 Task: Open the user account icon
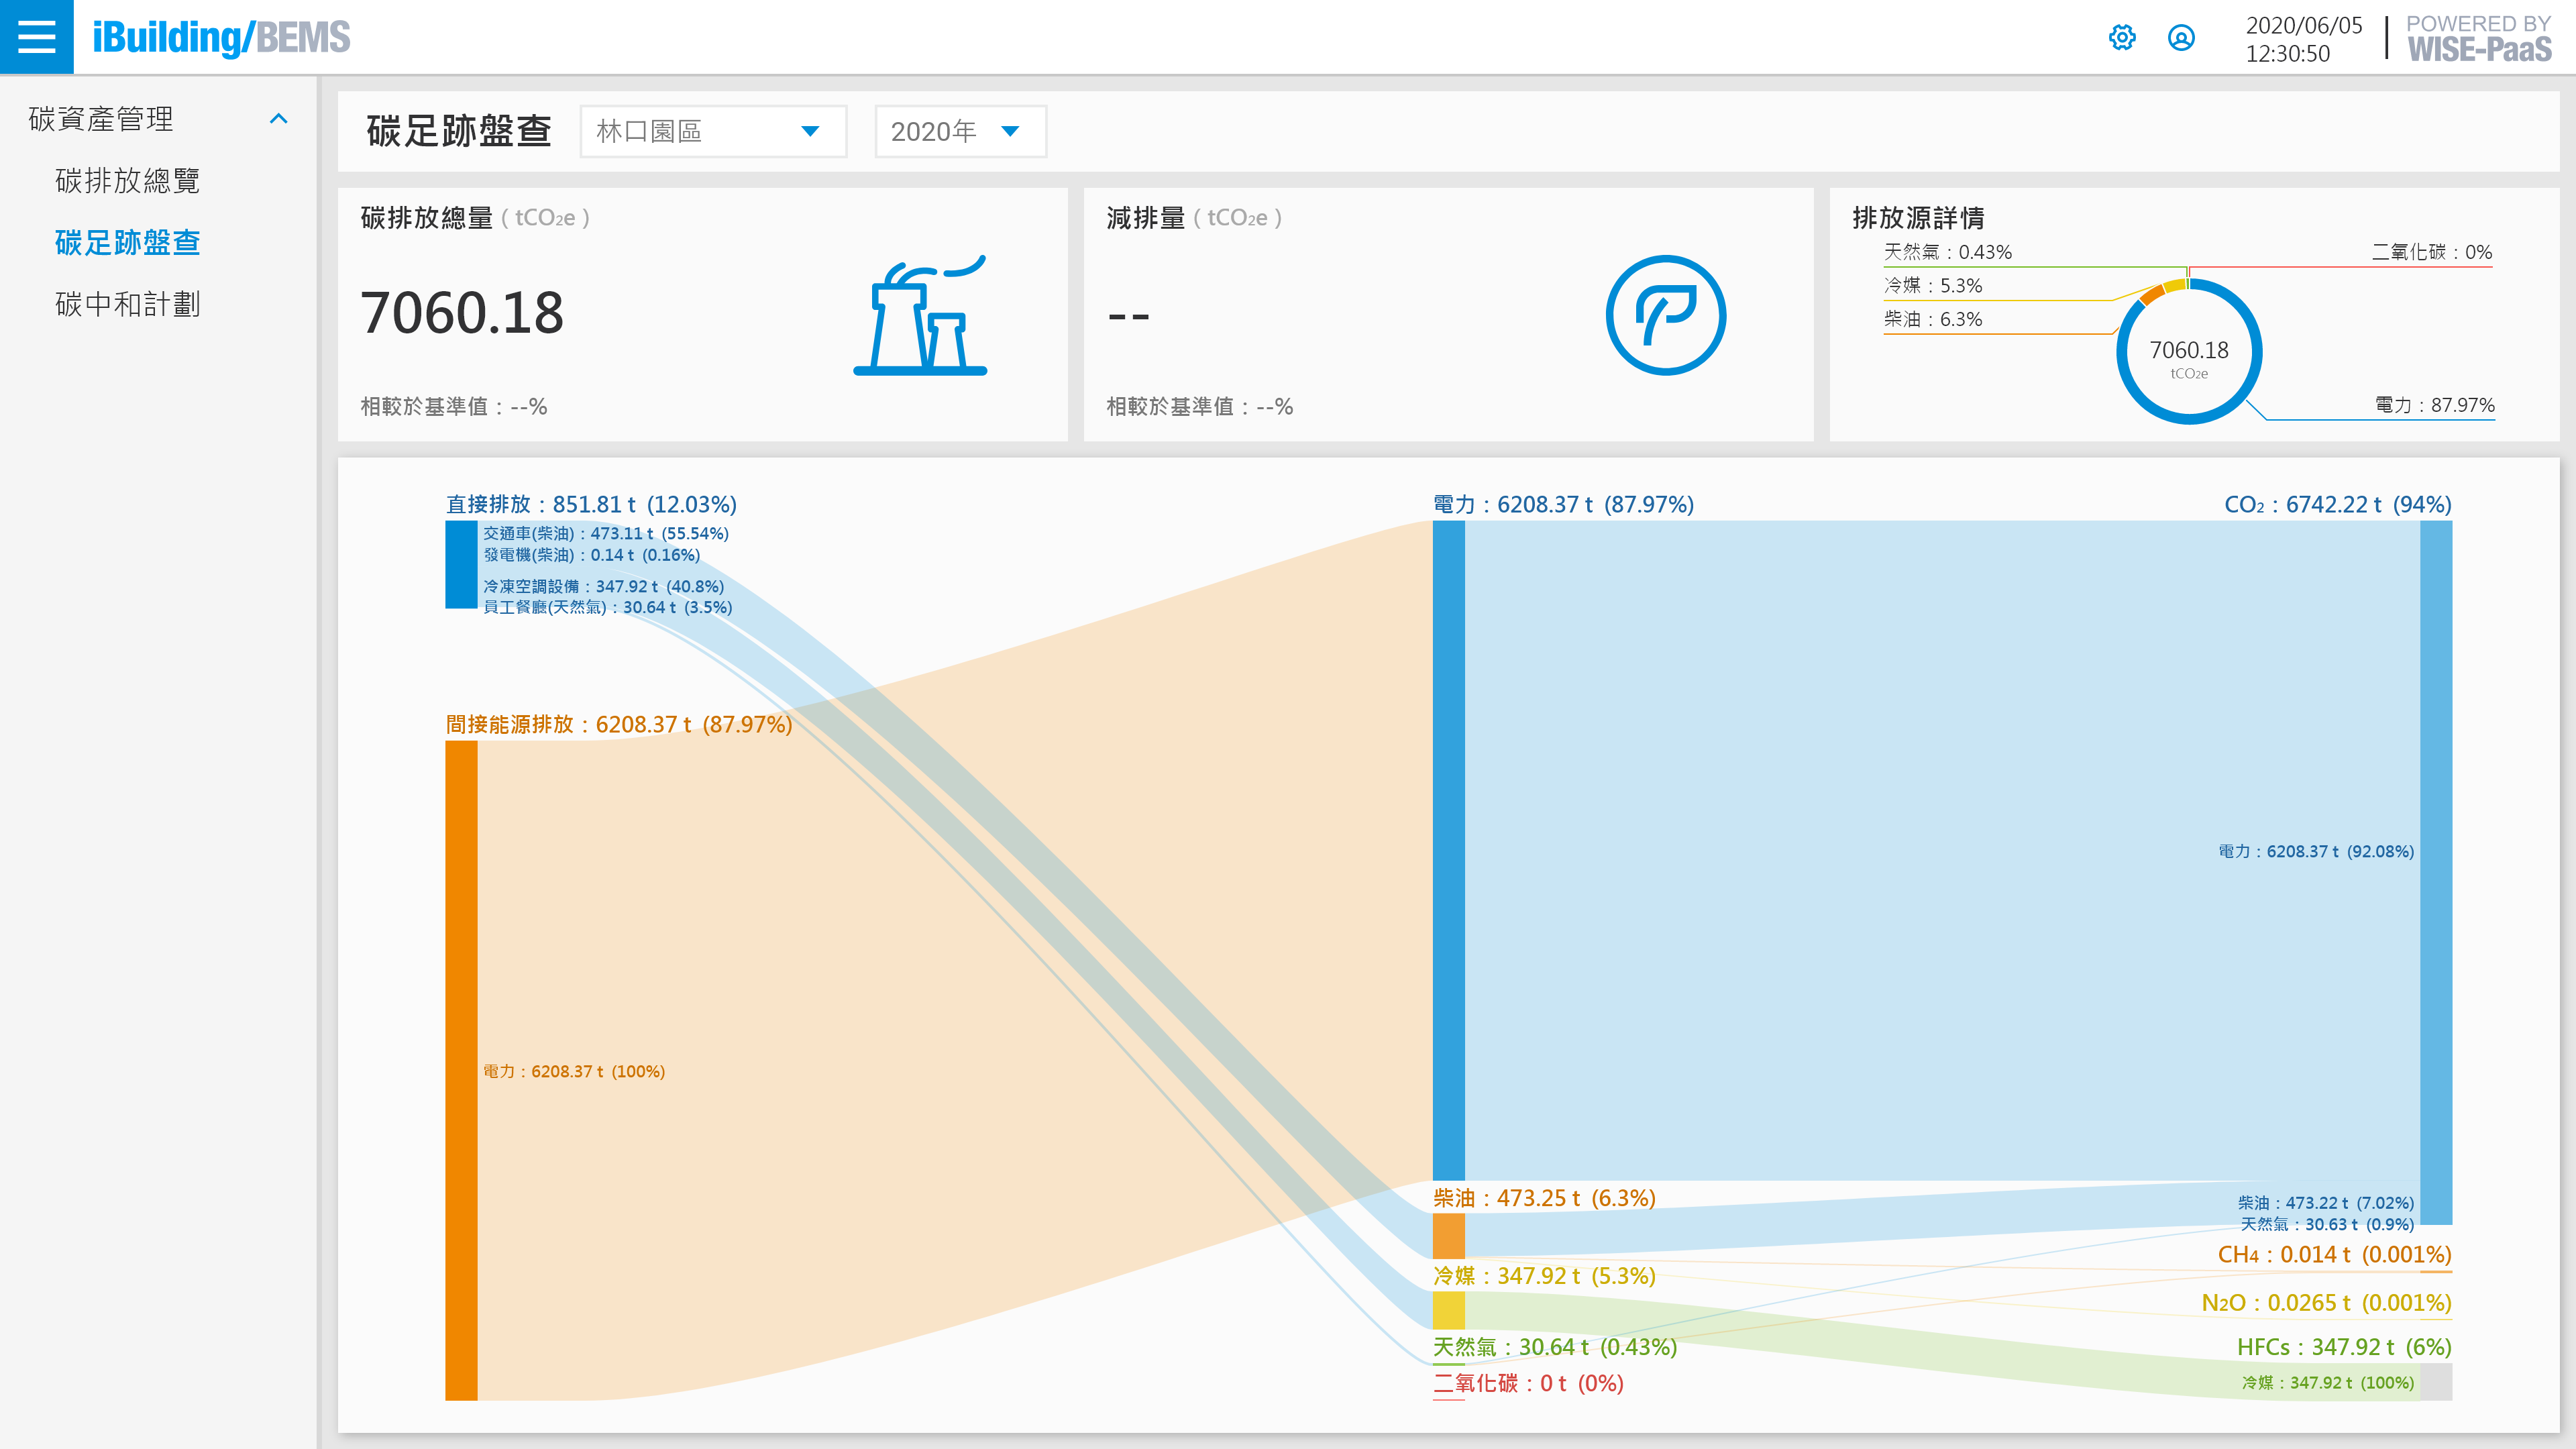(2181, 38)
